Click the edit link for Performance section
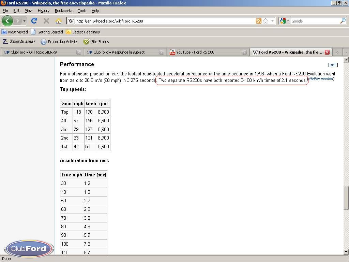The image size is (349, 262). point(333,64)
